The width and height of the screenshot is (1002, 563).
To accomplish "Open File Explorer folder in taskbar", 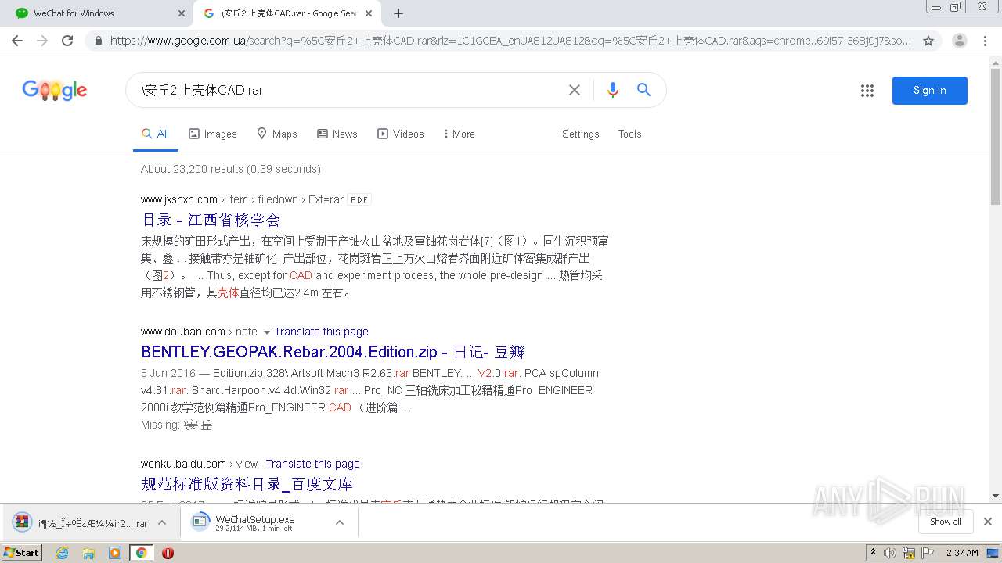I will coord(88,553).
